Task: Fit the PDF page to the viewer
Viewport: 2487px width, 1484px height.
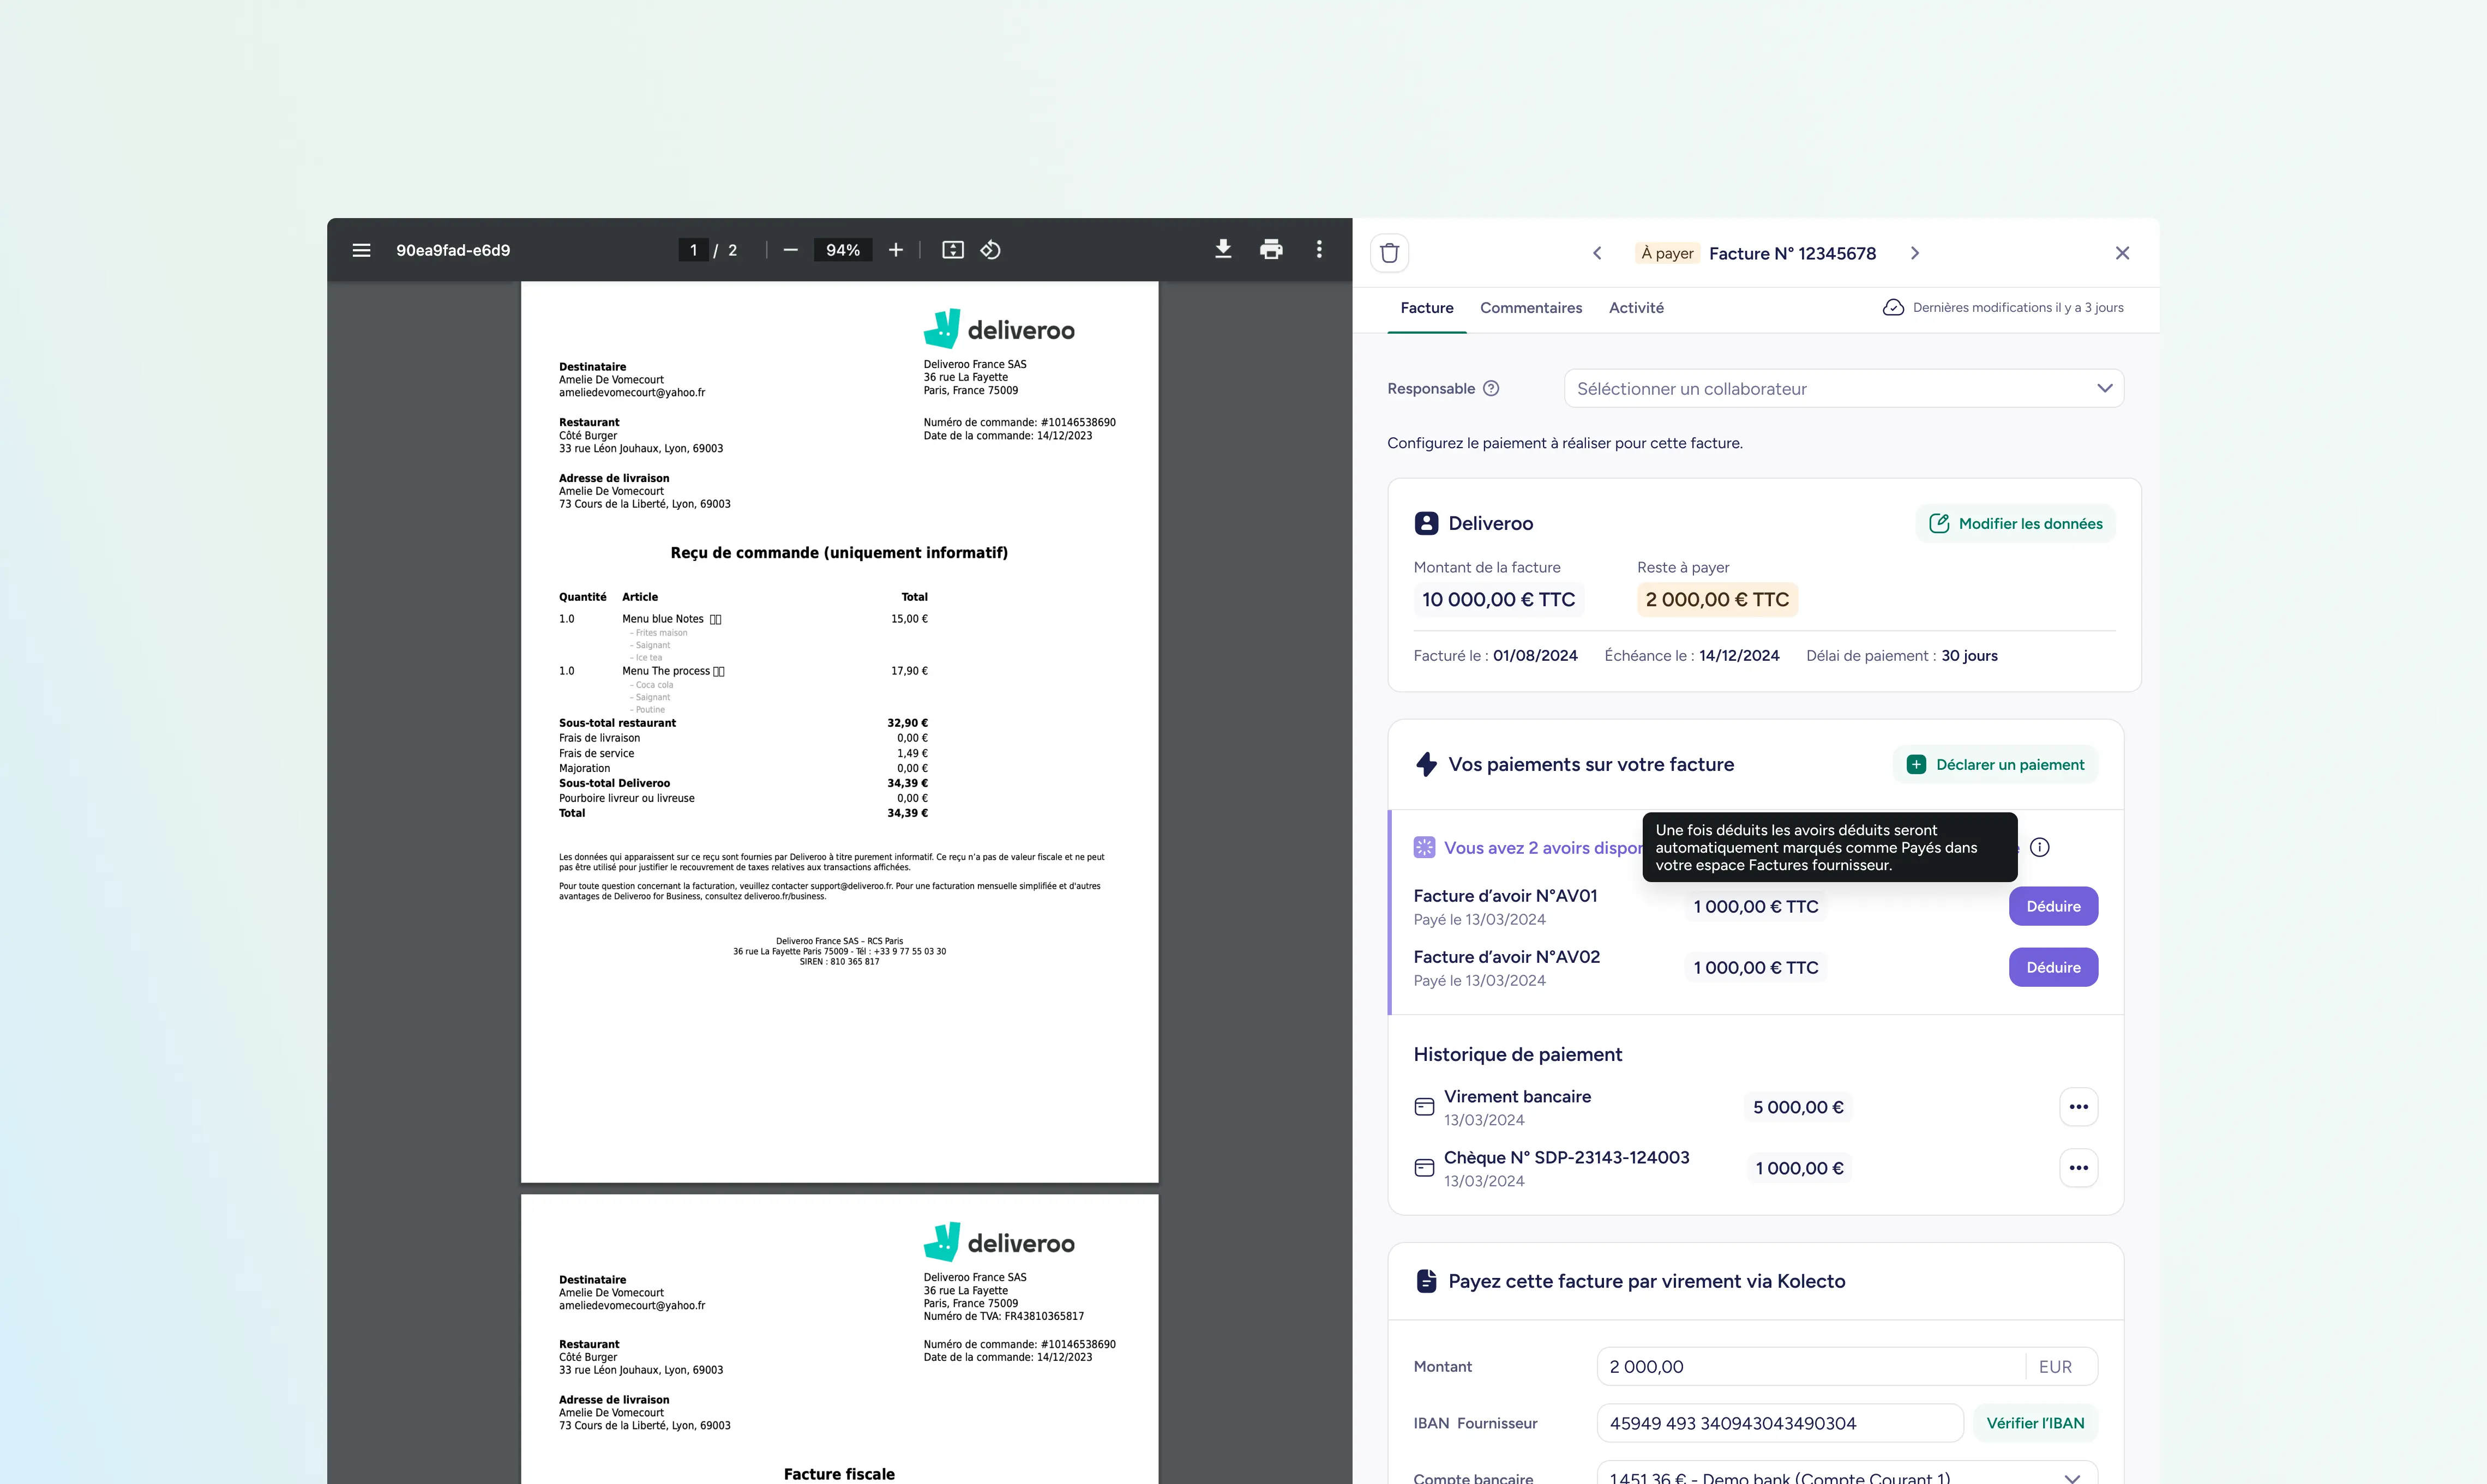Action: pyautogui.click(x=952, y=250)
